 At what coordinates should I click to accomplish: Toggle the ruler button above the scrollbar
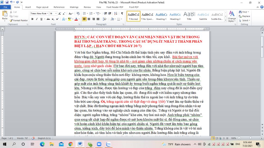262,29
